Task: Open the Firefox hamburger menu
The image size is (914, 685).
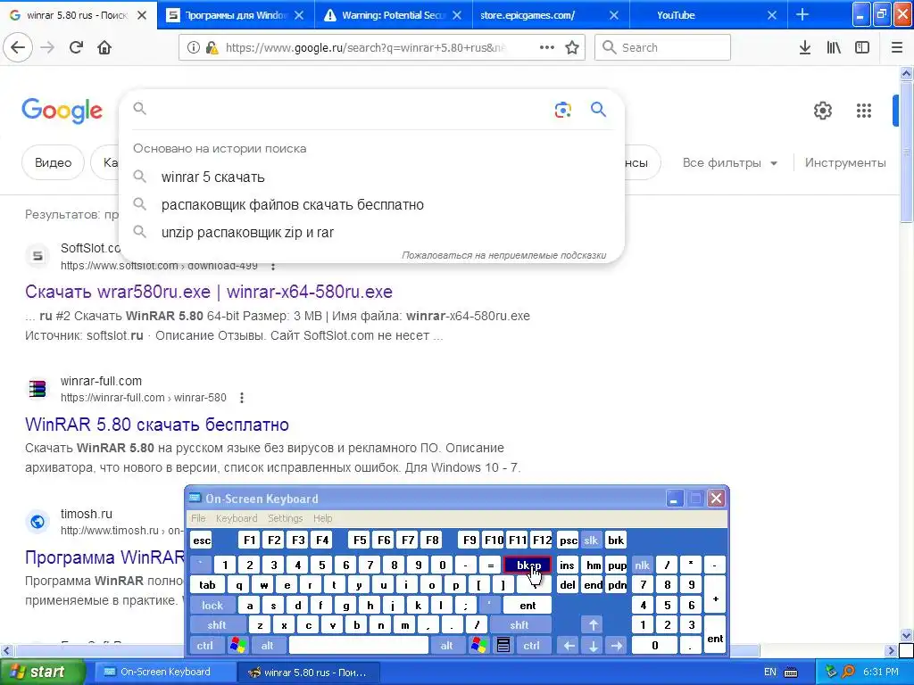Action: pos(897,47)
